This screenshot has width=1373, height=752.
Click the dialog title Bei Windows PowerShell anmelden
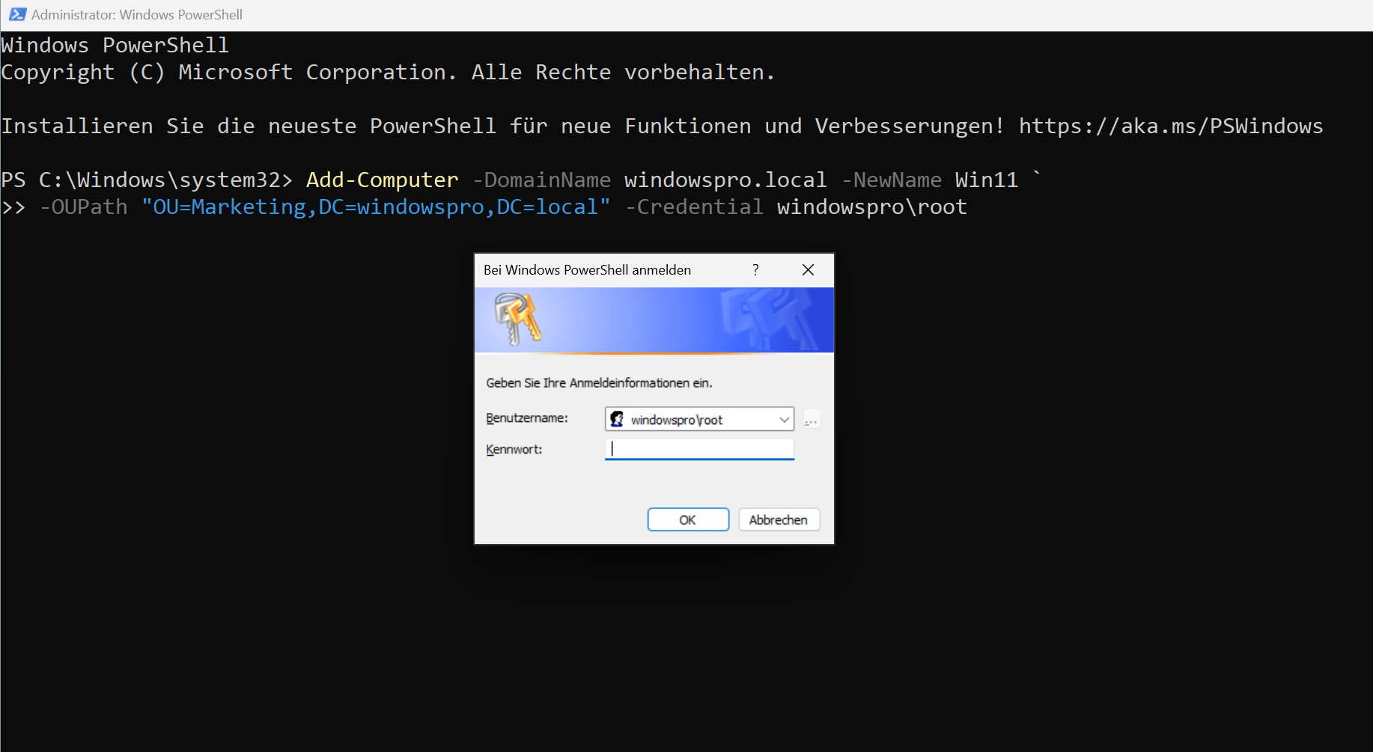click(x=587, y=270)
